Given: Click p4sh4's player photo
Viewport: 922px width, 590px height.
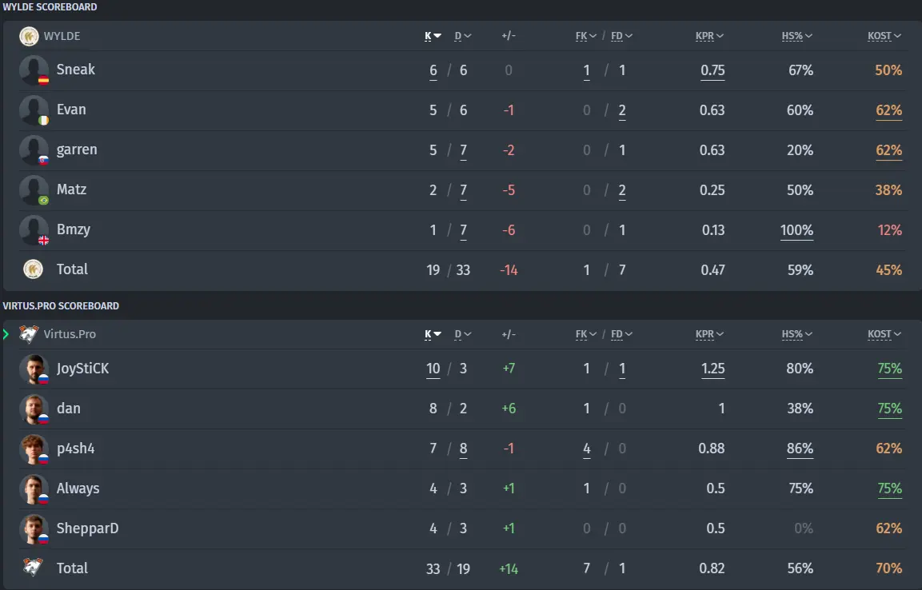Looking at the screenshot, I should pos(34,449).
